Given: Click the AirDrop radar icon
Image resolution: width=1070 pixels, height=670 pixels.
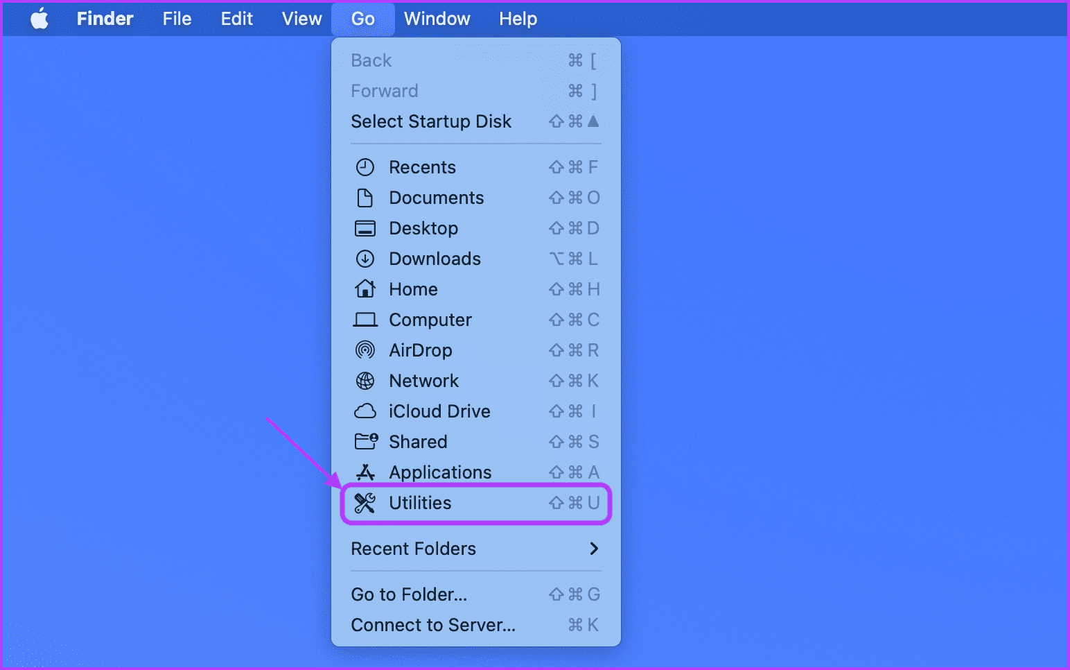Looking at the screenshot, I should 365,350.
